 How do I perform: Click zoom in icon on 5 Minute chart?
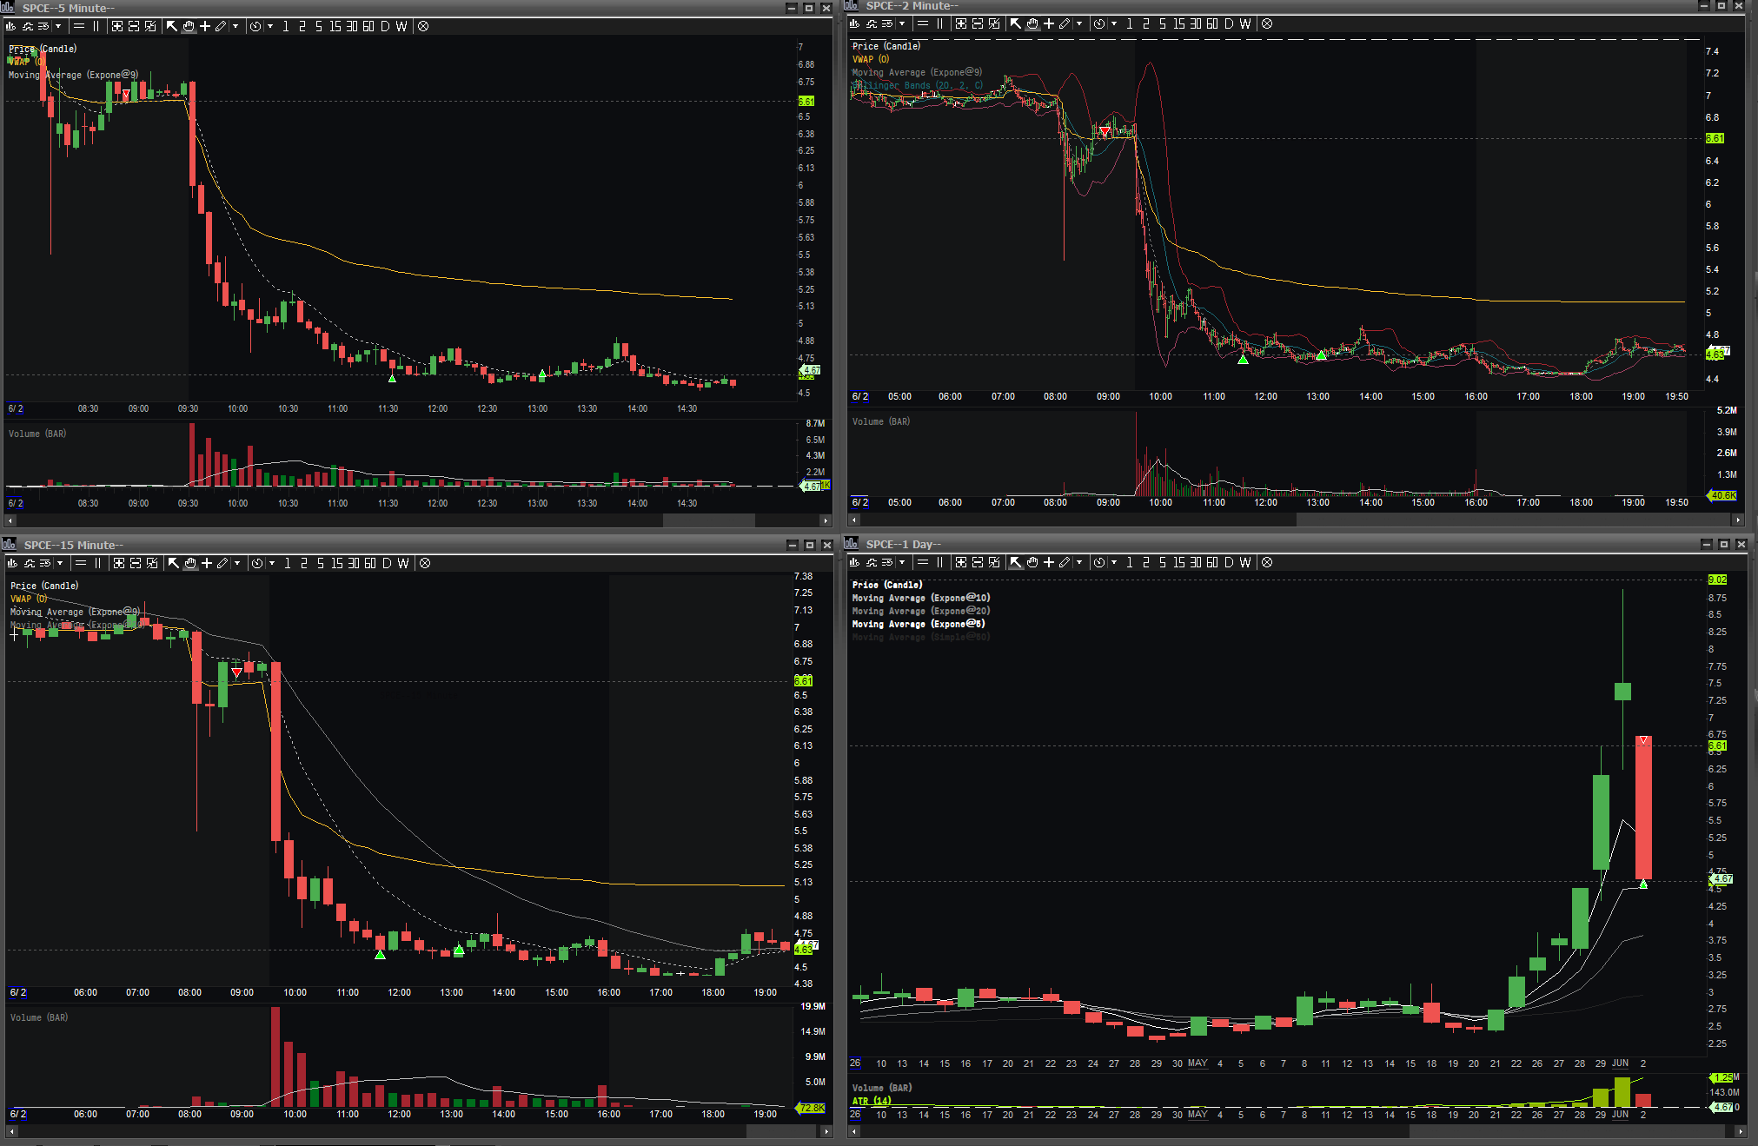pyautogui.click(x=117, y=26)
